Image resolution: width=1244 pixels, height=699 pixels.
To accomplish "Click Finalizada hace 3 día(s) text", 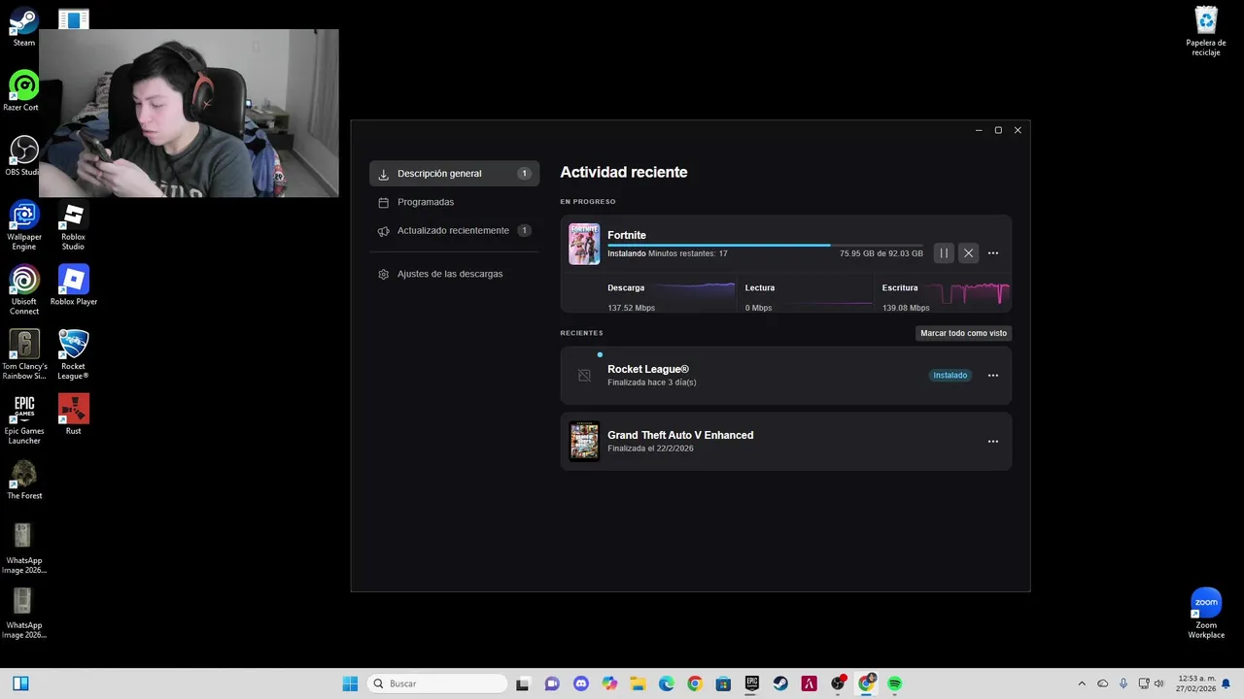I will [x=652, y=383].
